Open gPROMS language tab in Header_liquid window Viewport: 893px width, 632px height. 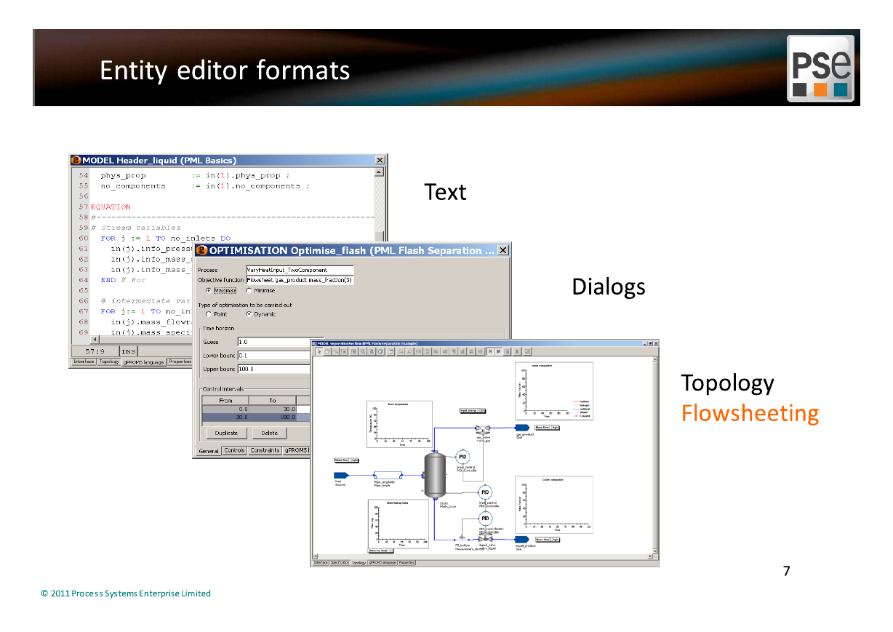point(143,361)
